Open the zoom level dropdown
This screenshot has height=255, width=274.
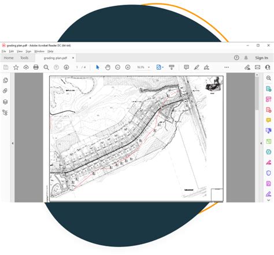(149, 67)
